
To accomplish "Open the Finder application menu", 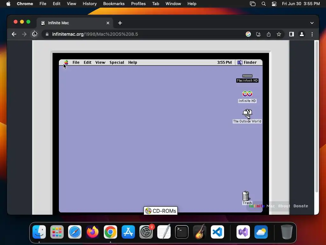I will [247, 62].
